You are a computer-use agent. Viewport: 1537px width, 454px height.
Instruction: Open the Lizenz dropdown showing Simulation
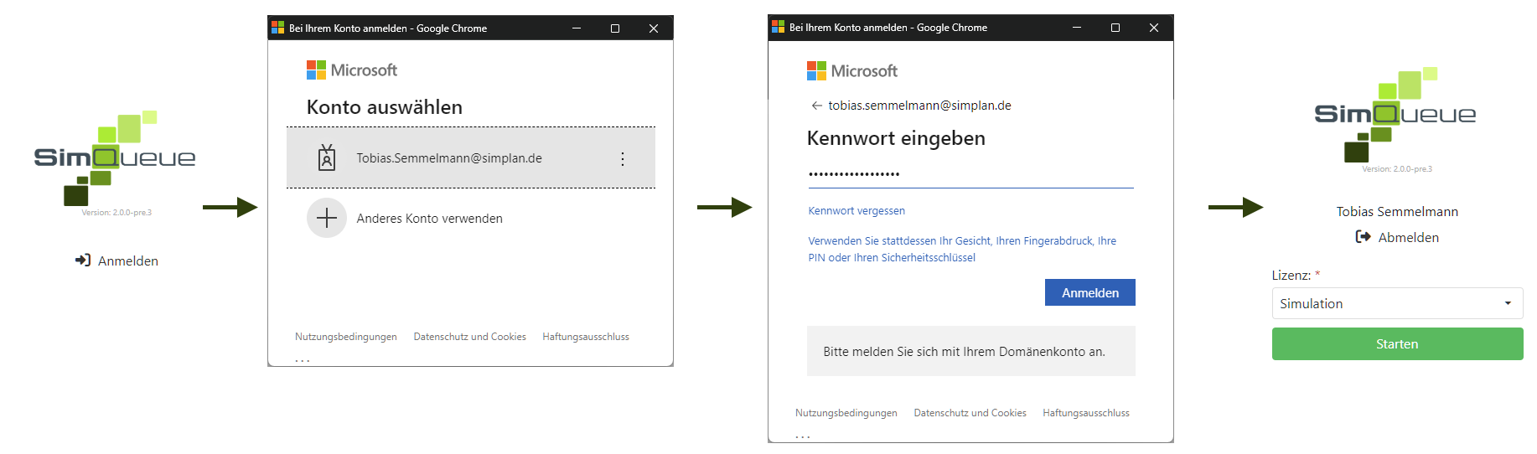coord(1397,303)
